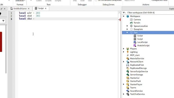
Task: Click the Terrain icon in Explorer
Action: pos(131,23)
